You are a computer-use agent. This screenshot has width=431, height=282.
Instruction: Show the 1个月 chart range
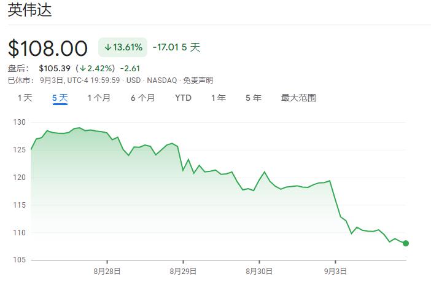pyautogui.click(x=99, y=98)
